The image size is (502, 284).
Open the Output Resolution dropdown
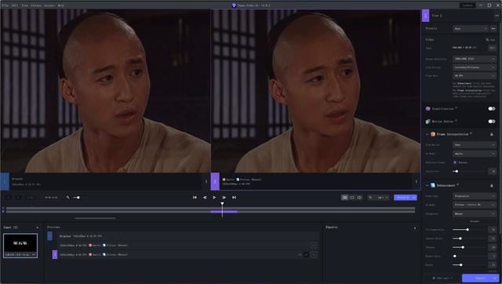[475, 59]
